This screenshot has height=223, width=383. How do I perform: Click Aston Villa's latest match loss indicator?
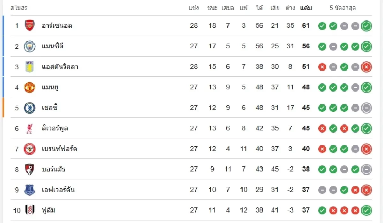pyautogui.click(x=366, y=67)
